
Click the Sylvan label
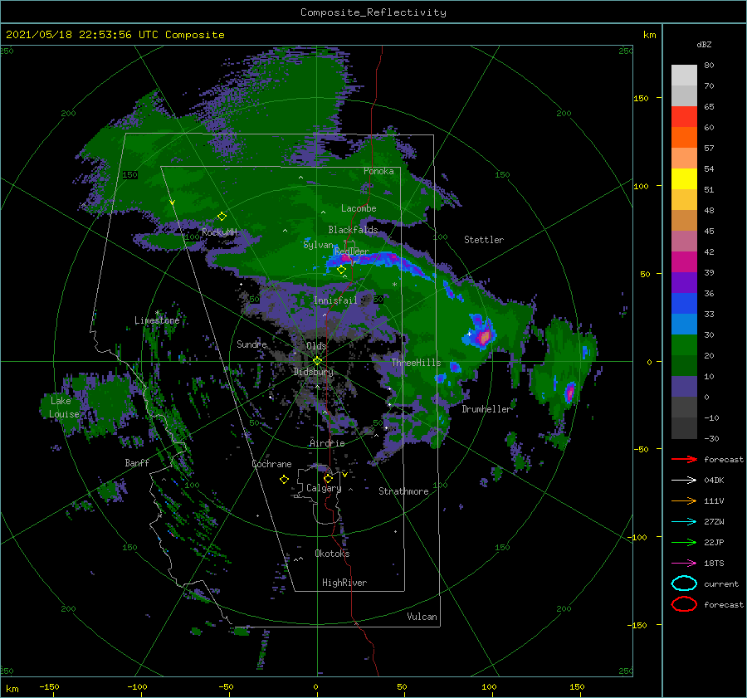(x=318, y=245)
